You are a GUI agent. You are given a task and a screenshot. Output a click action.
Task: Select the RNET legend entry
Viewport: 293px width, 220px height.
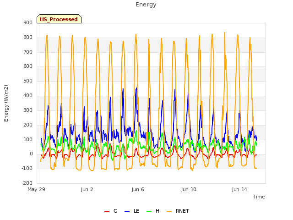(178, 211)
